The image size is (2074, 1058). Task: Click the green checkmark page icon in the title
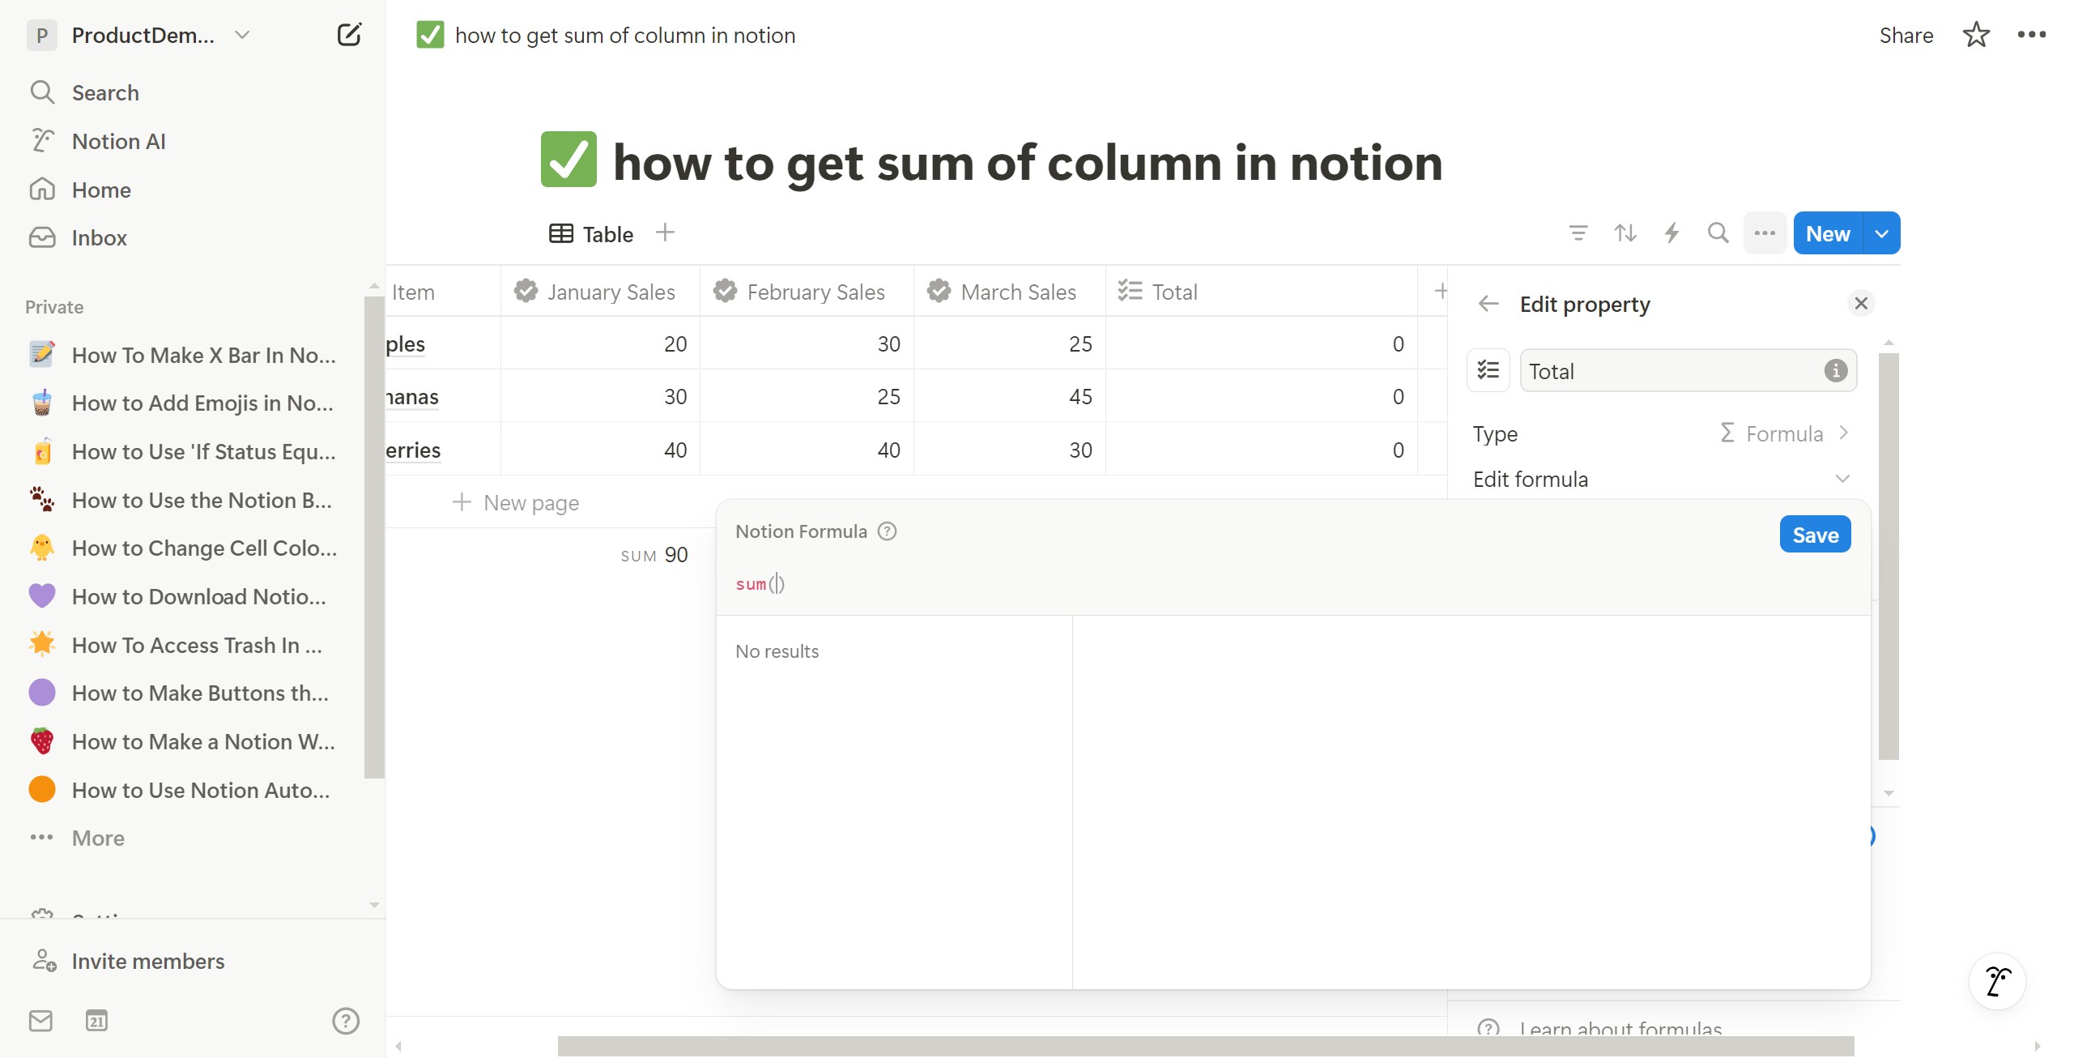click(x=569, y=160)
